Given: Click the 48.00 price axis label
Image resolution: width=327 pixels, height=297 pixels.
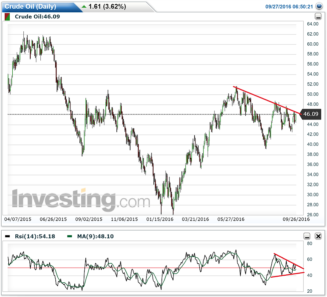Looking at the screenshot, I should coord(313,104).
